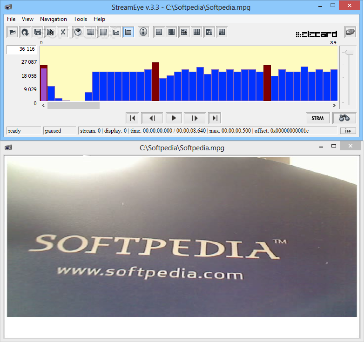Click the save floppy disk icon
This screenshot has width=364, height=342.
(x=38, y=32)
